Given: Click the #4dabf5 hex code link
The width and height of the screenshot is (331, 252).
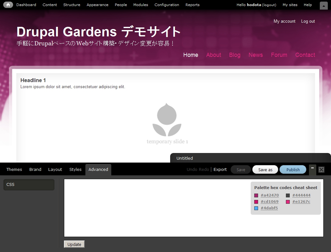Looking at the screenshot, I should [x=269, y=208].
